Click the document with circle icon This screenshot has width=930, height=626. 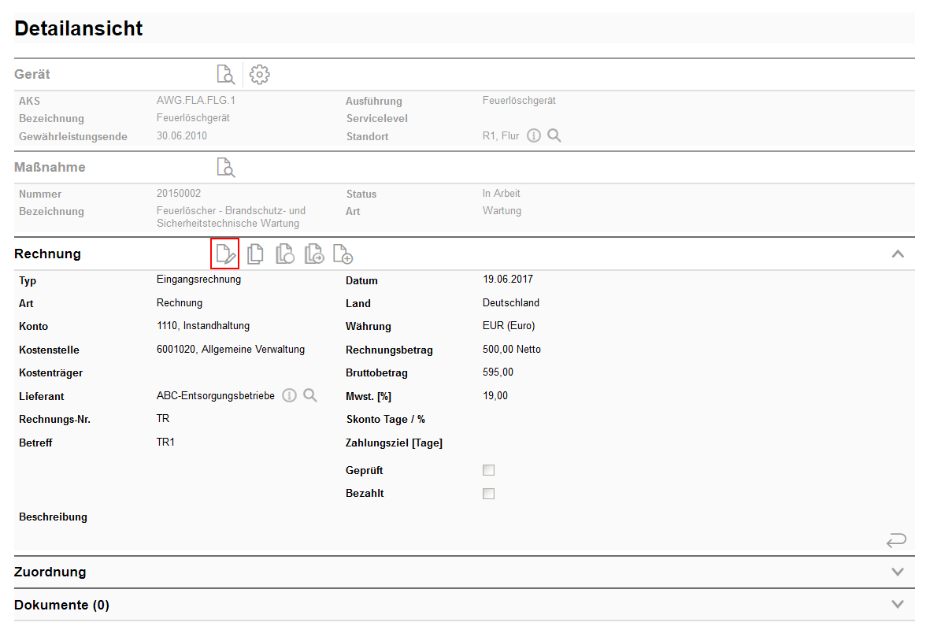pos(284,254)
